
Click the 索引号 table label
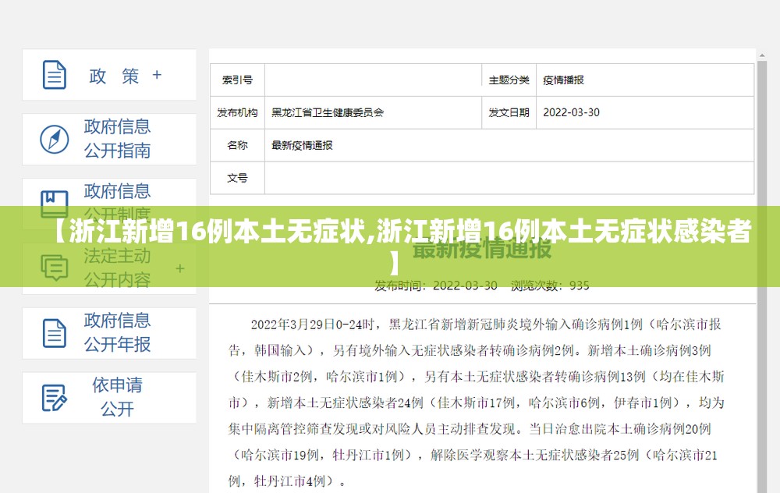click(x=237, y=80)
